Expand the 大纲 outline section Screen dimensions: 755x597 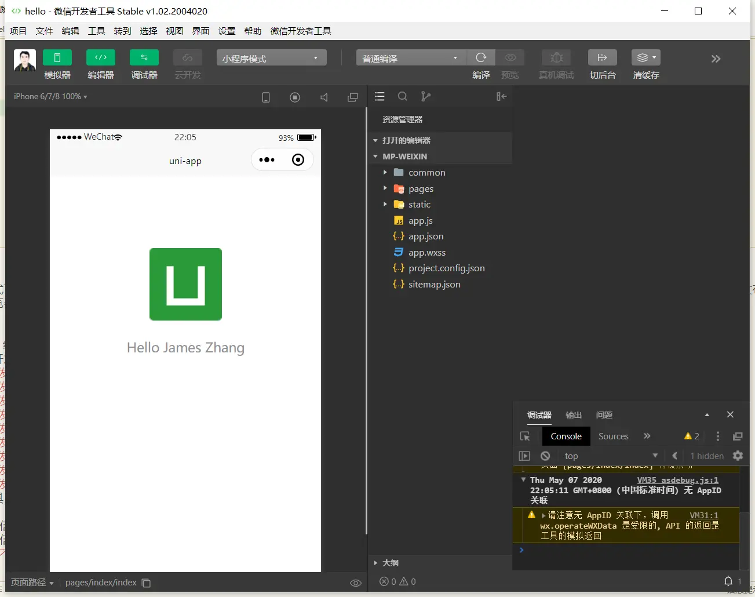[440, 563]
